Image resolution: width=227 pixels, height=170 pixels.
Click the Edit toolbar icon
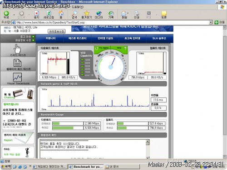pos(149,13)
